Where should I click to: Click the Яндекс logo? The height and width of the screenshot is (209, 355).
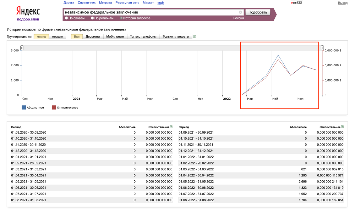[28, 11]
